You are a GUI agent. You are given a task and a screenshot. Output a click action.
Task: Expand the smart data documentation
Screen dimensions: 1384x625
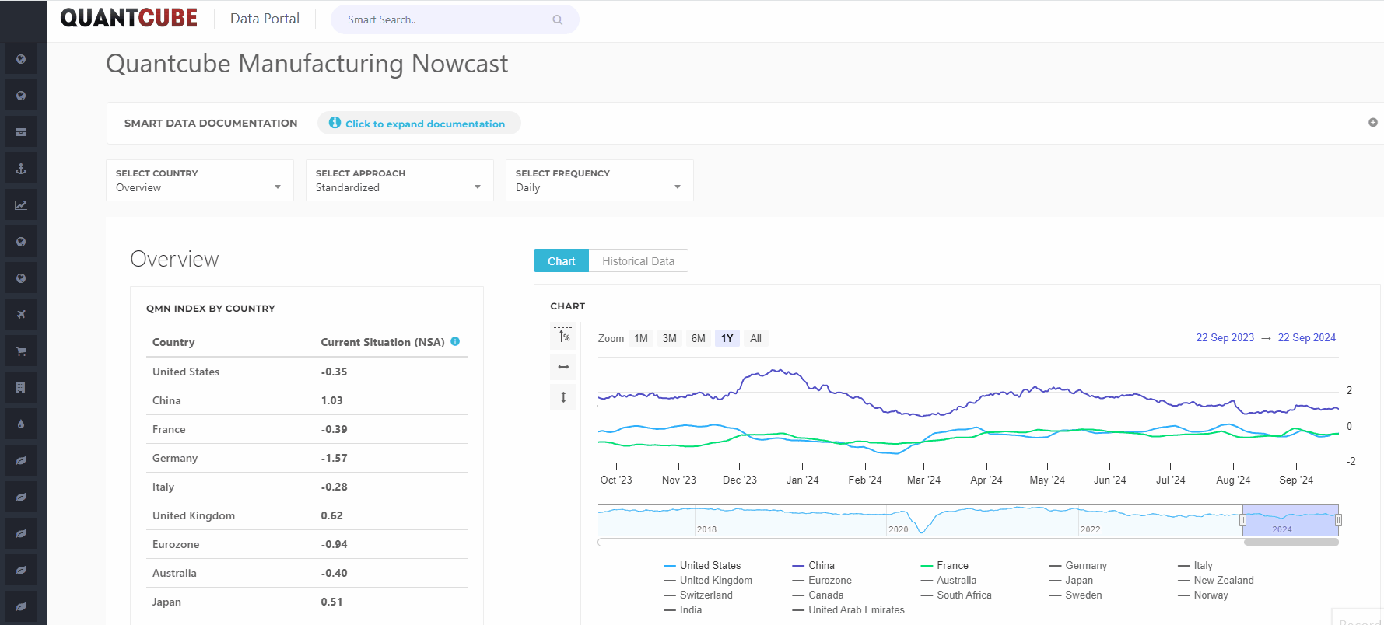(419, 124)
